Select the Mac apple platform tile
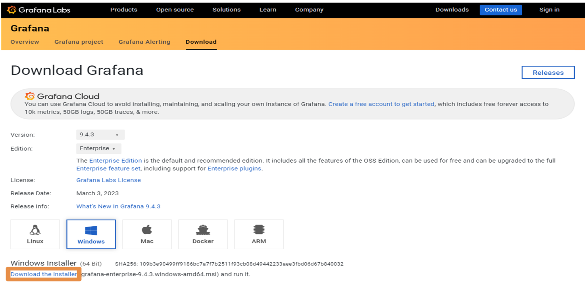Image resolution: width=585 pixels, height=283 pixels. click(147, 234)
